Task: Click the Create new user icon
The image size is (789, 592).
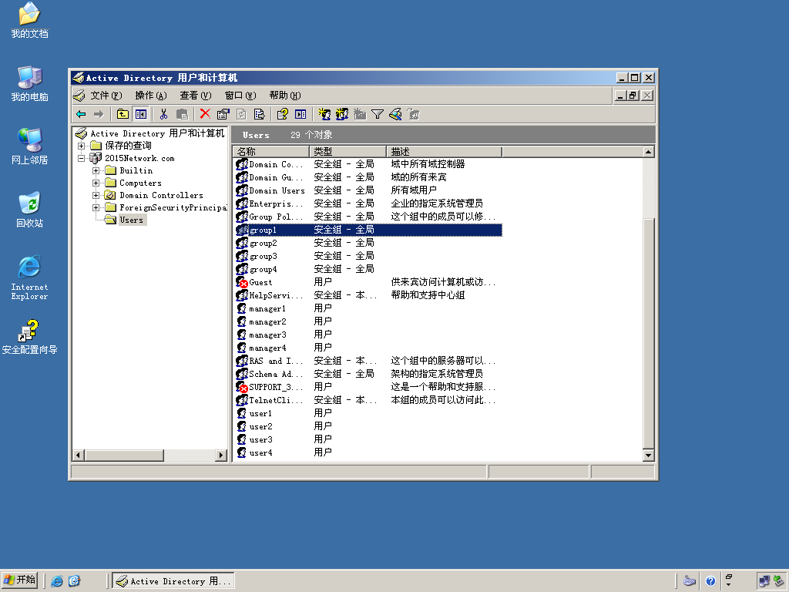Action: 324,114
